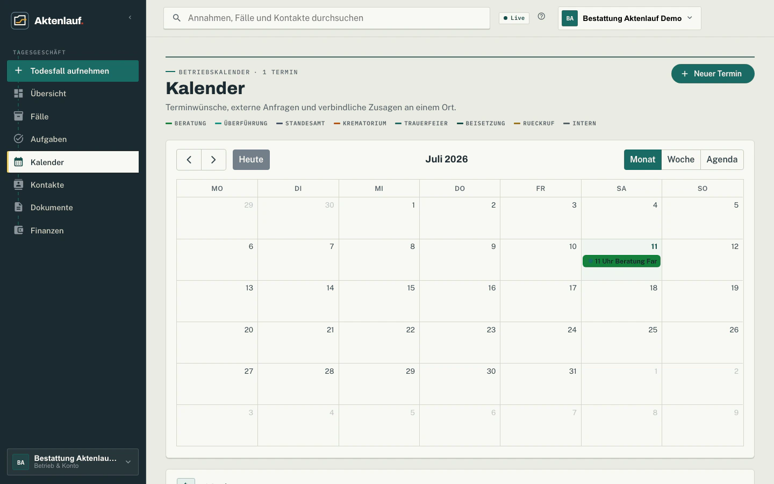Click the Rueckruf legend entry
The height and width of the screenshot is (484, 774).
534,124
